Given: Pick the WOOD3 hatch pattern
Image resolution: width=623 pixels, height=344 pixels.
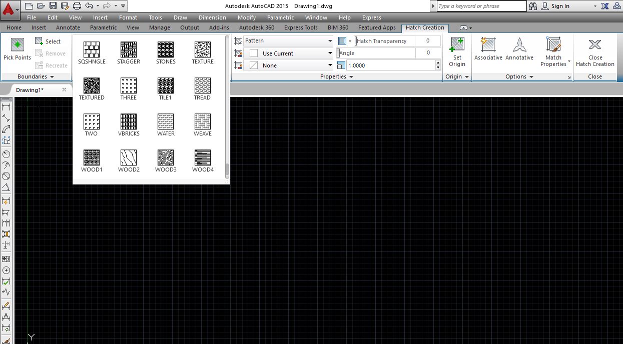Looking at the screenshot, I should [166, 160].
